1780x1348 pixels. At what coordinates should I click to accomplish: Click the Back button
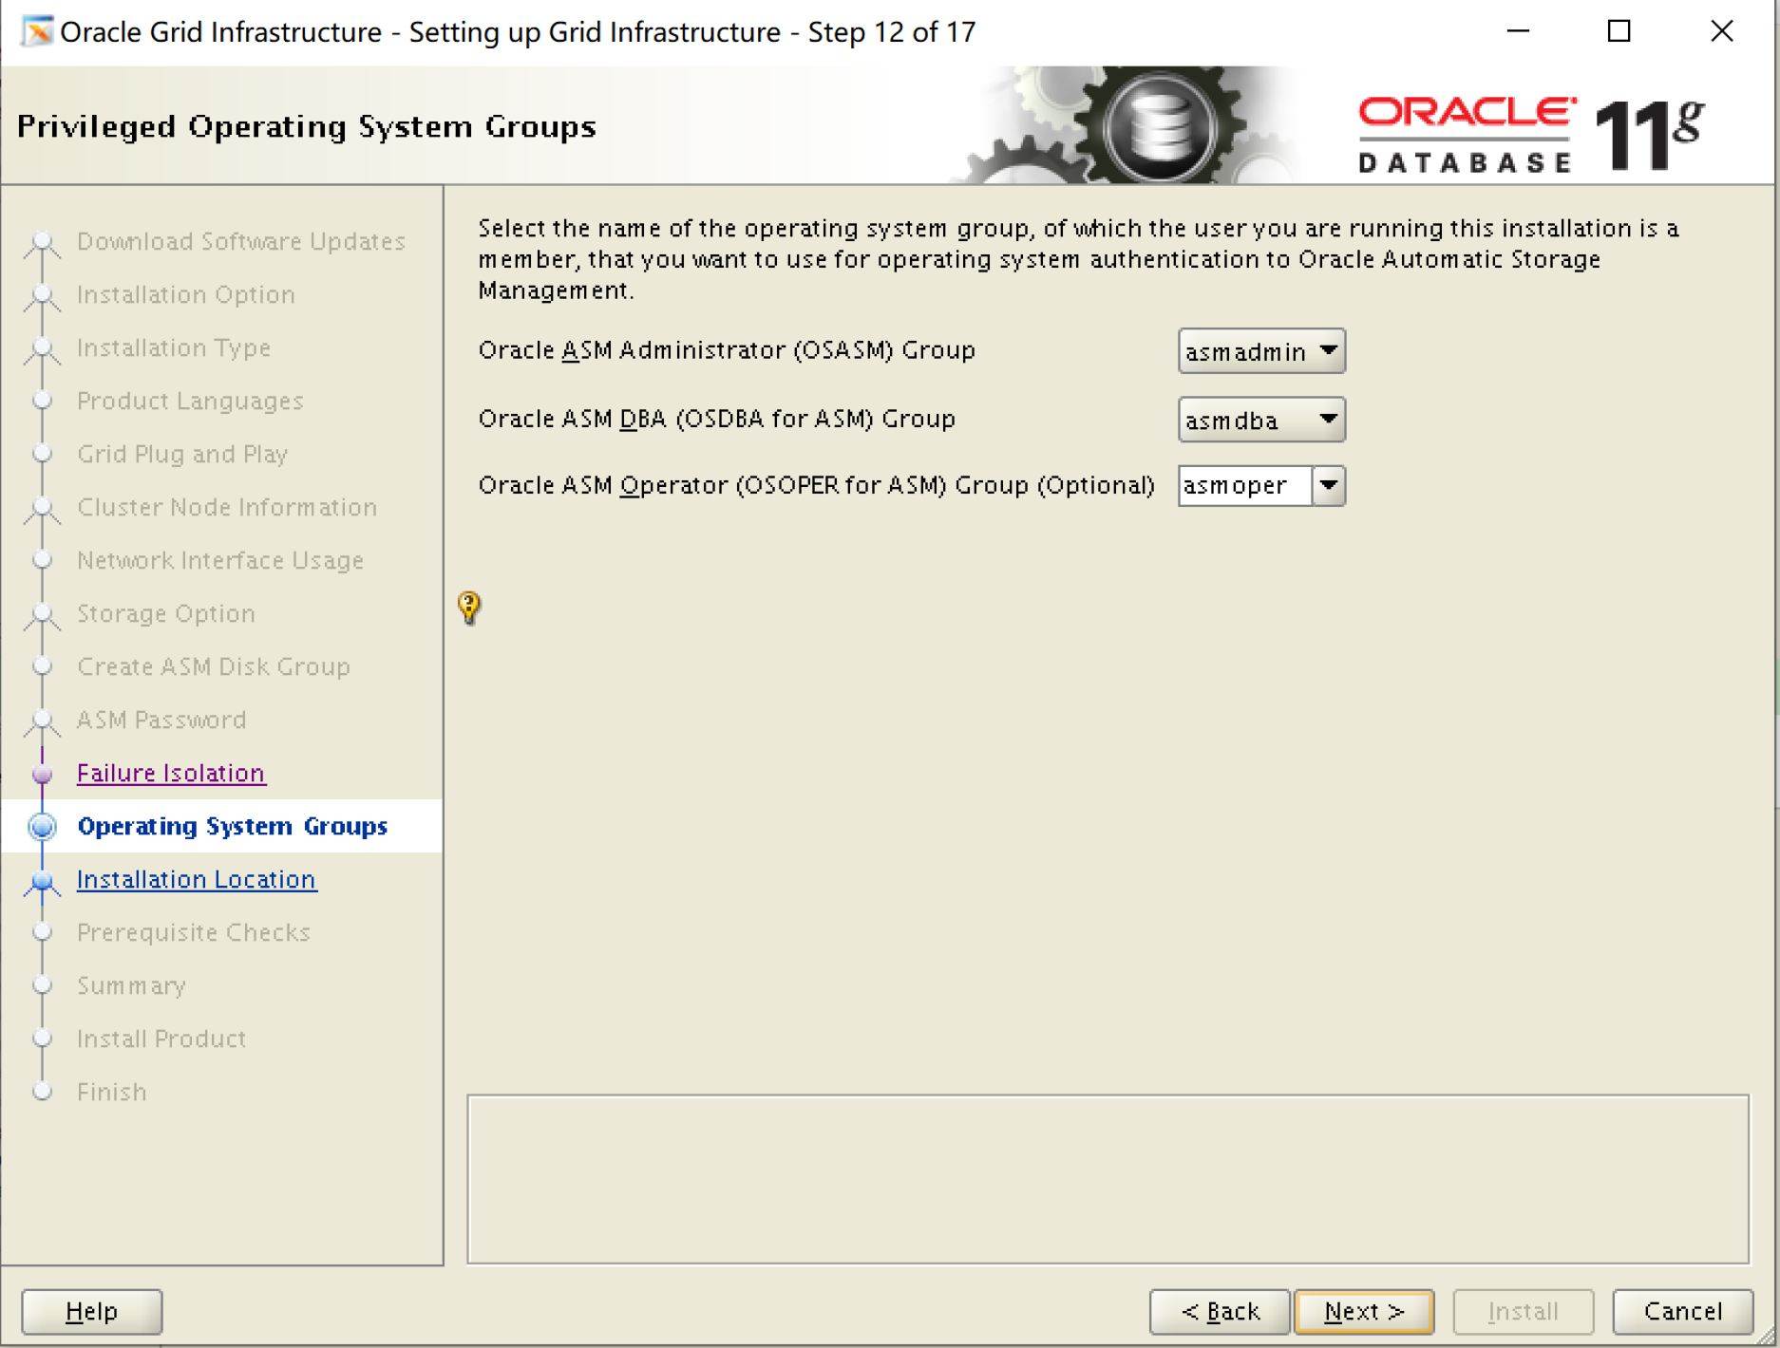(1220, 1311)
